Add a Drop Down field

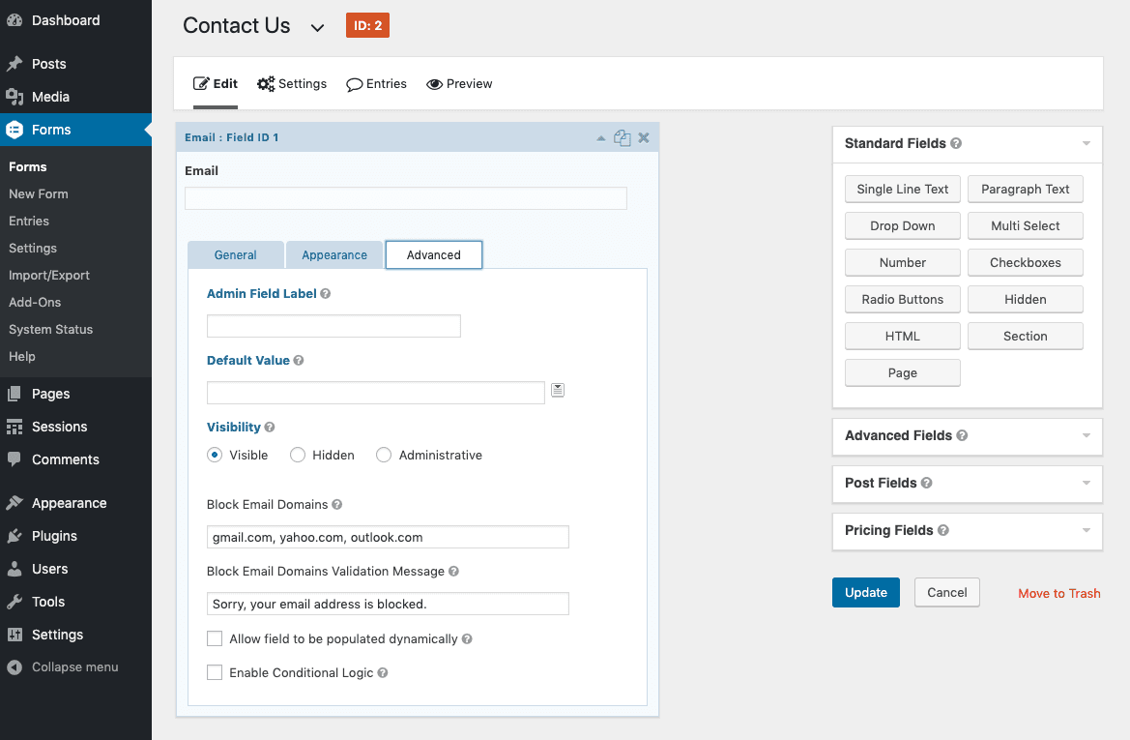click(902, 225)
